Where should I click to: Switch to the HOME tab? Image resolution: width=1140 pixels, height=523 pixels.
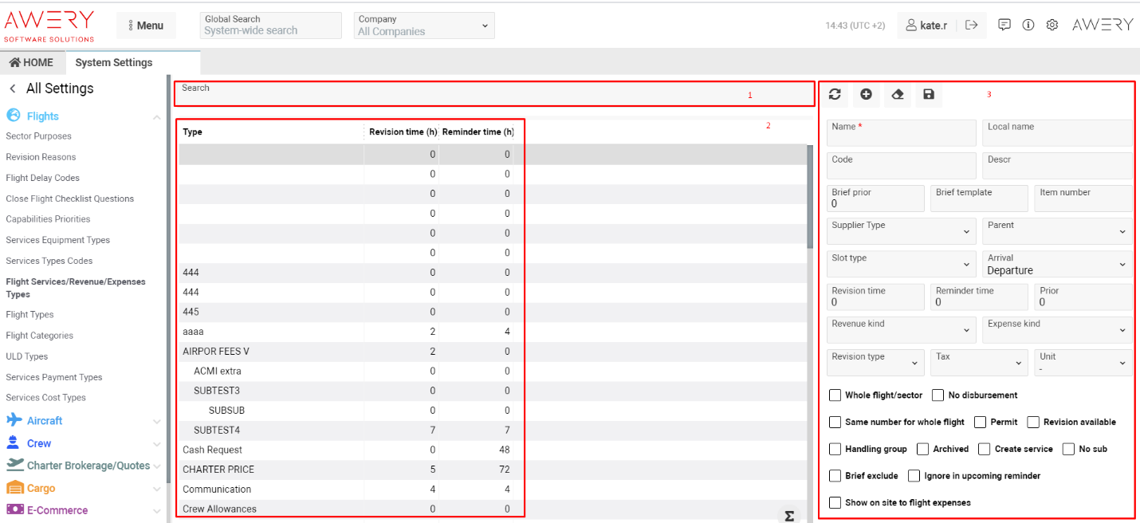[32, 63]
